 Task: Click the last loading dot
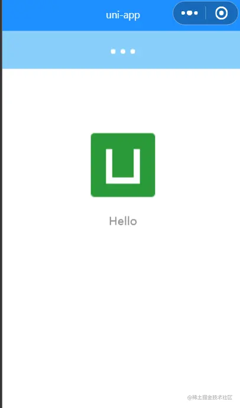tap(133, 51)
